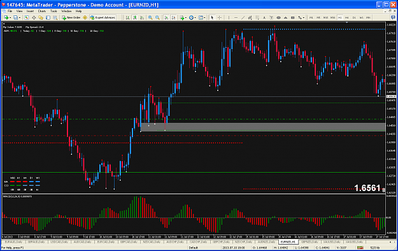Viewport: 398px width, 251px height.
Task: Open the Window menu
Action: click(66, 11)
